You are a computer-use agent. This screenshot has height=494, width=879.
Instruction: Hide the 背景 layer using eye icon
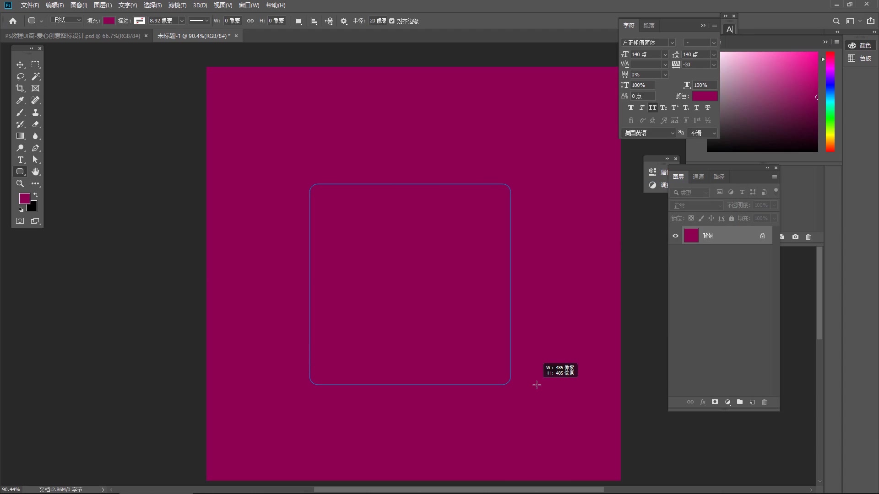(675, 236)
